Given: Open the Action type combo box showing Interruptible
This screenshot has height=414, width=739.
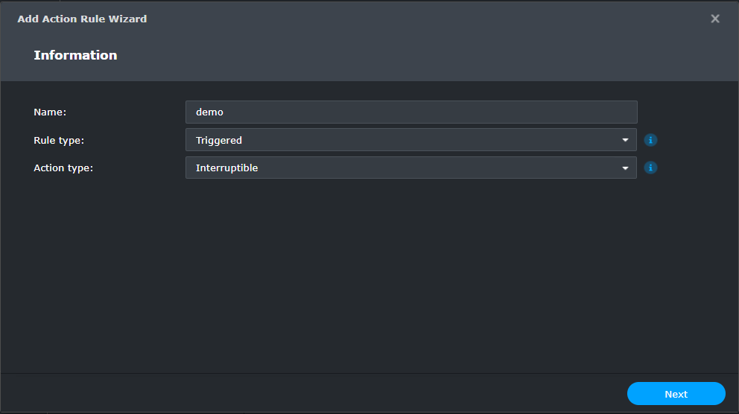Looking at the screenshot, I should point(410,168).
